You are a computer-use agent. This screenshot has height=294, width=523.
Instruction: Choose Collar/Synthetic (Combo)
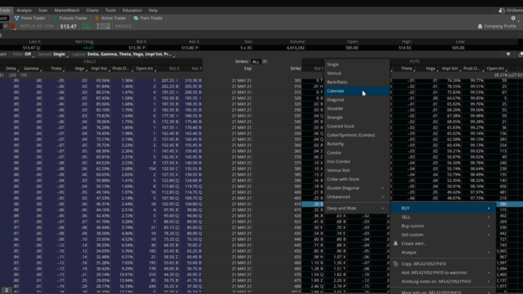click(356, 135)
